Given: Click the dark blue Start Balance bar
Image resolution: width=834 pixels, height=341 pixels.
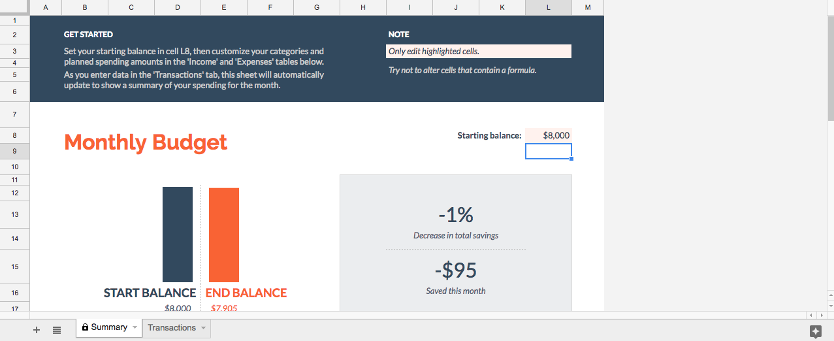Looking at the screenshot, I should pos(178,235).
